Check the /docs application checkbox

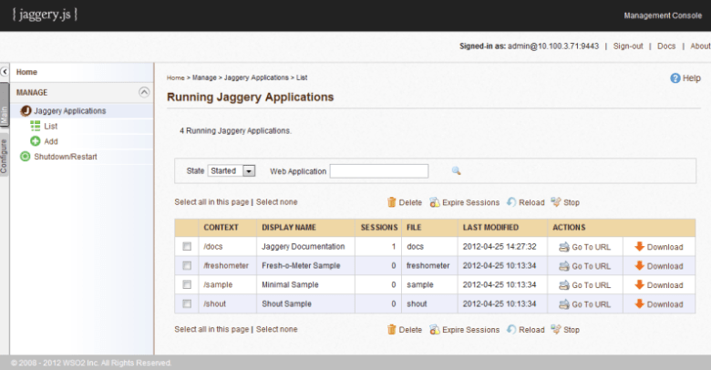pyautogui.click(x=187, y=246)
